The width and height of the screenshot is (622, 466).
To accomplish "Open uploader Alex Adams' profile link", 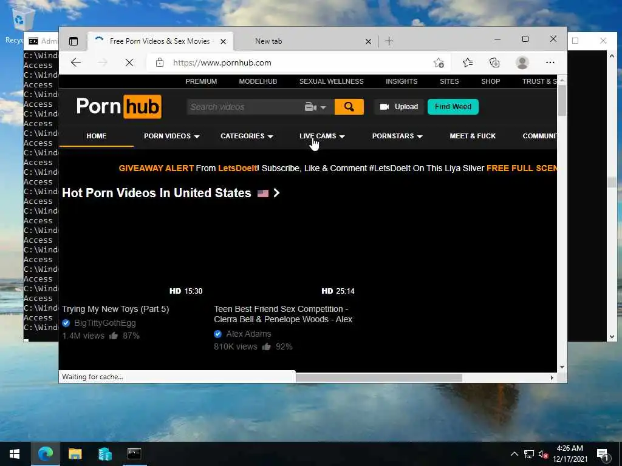I will click(x=248, y=334).
